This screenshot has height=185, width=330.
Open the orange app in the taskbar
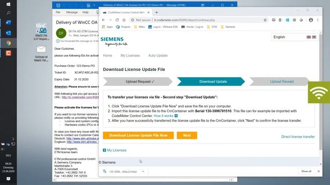tap(8, 53)
